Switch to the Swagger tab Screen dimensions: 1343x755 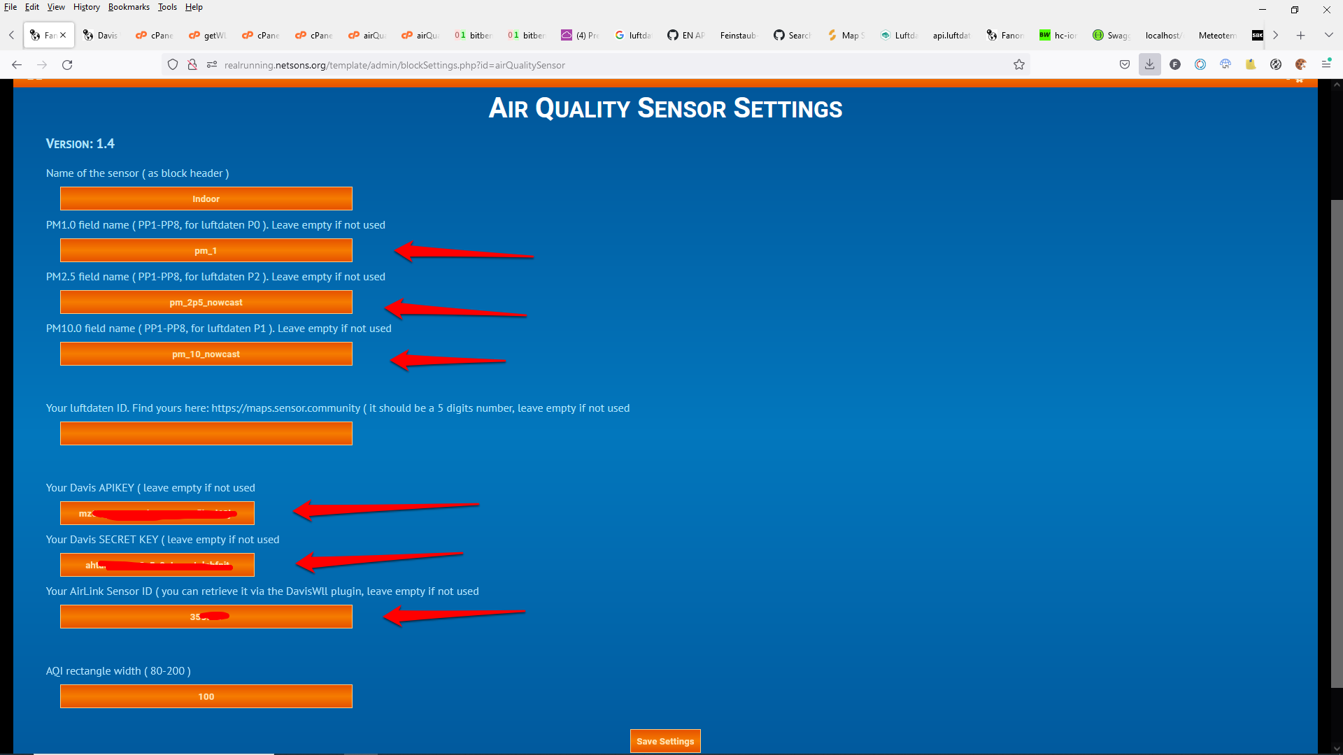click(1112, 35)
